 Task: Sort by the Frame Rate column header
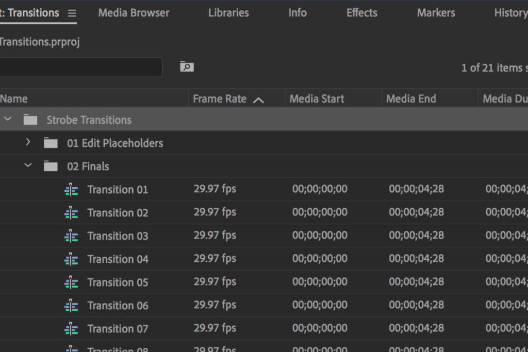(x=220, y=99)
